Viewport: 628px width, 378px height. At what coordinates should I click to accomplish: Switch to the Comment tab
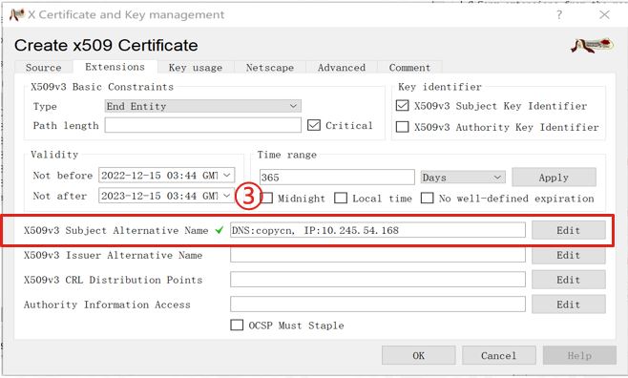pyautogui.click(x=409, y=67)
